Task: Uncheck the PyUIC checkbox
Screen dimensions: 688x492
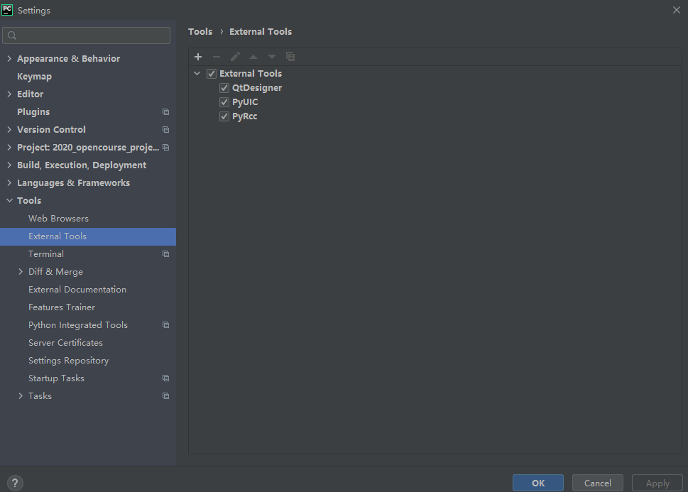Action: 224,102
